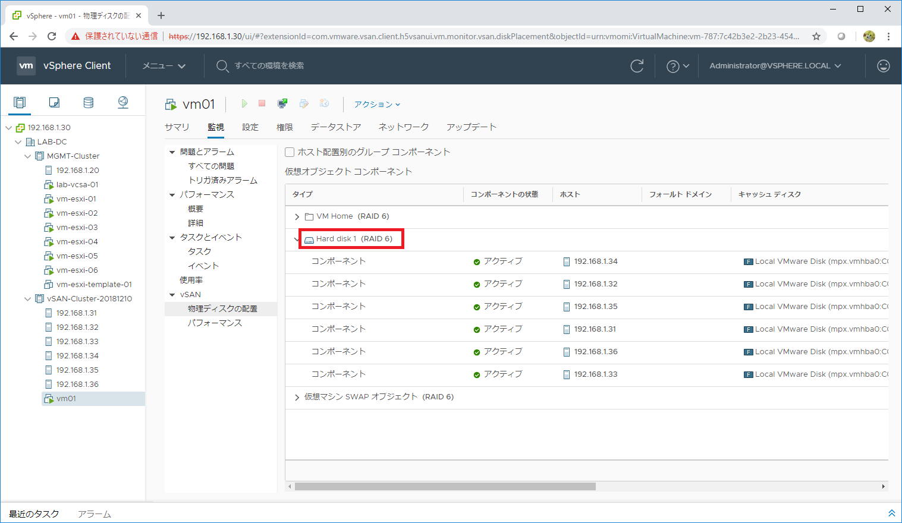Viewport: 902px width, 523px height.
Task: Switch to the 権限 tab
Action: (x=285, y=127)
